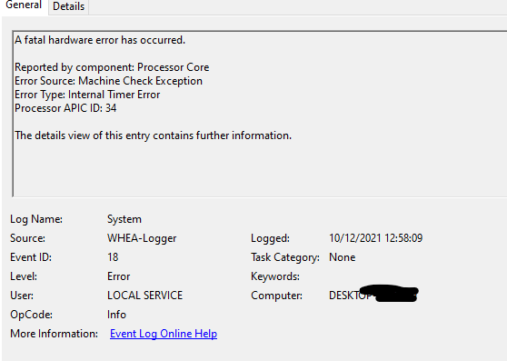Click the LOCAL SERVICE user value
This screenshot has height=361, width=507.
pos(144,296)
